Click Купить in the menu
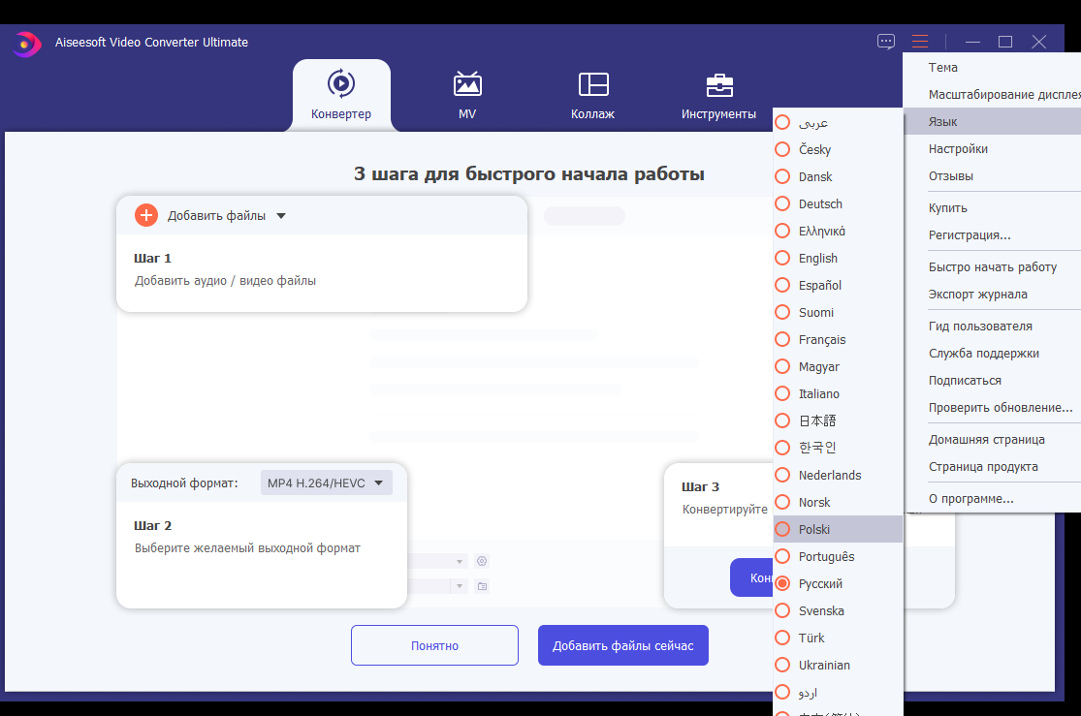The image size is (1081, 716). [992, 208]
